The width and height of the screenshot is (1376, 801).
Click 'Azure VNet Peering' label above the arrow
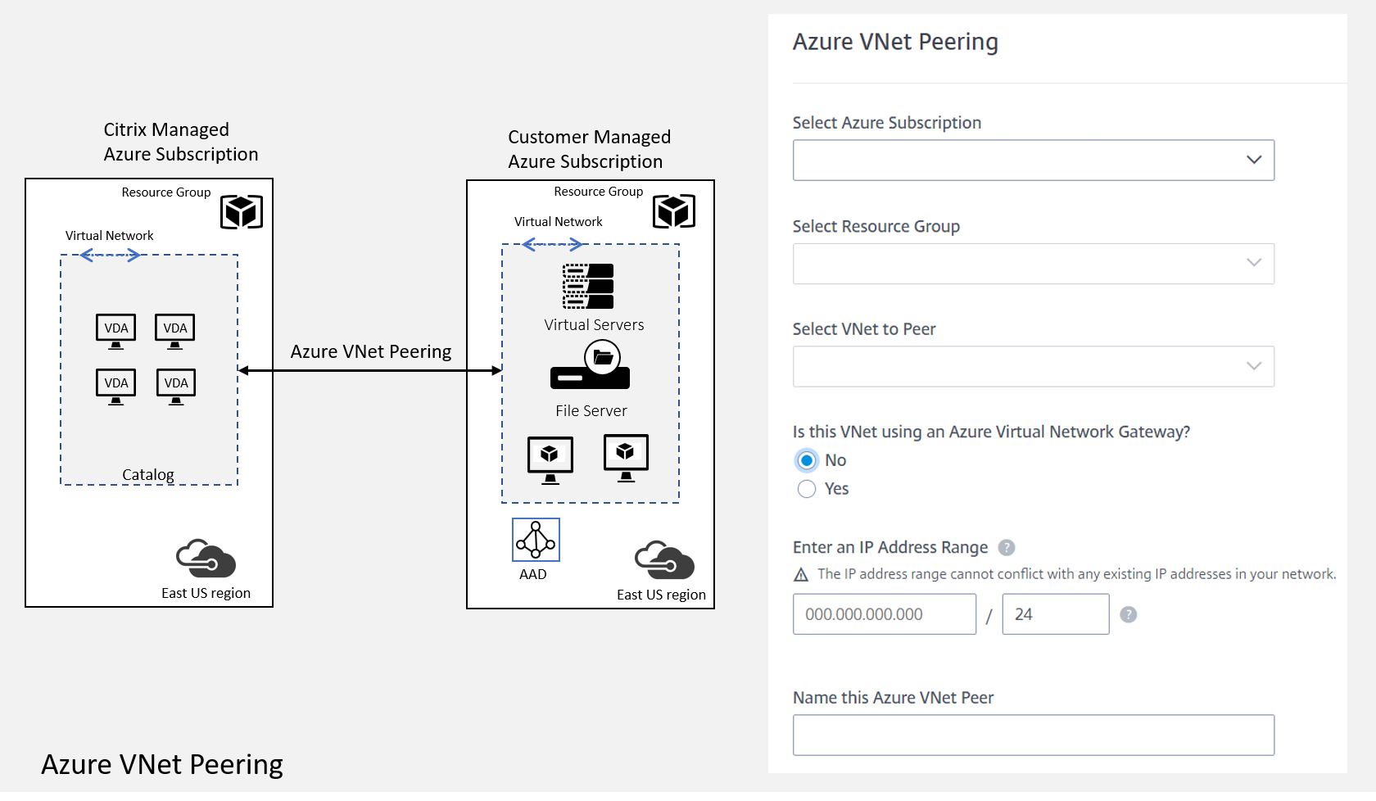(371, 351)
